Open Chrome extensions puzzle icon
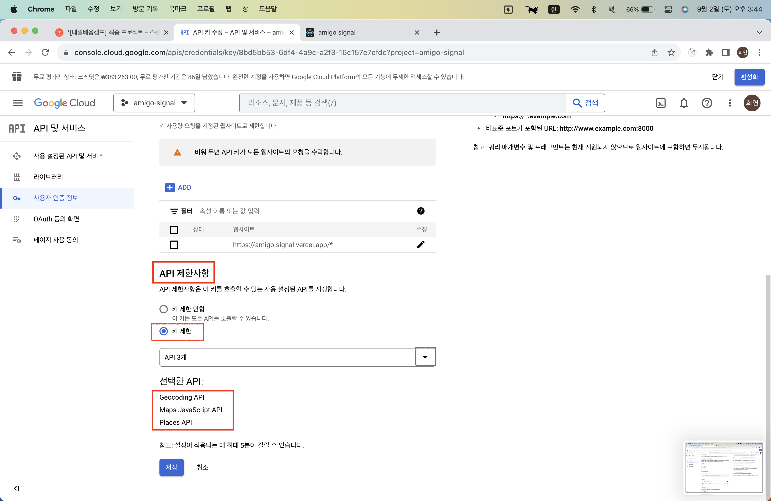 click(x=709, y=52)
